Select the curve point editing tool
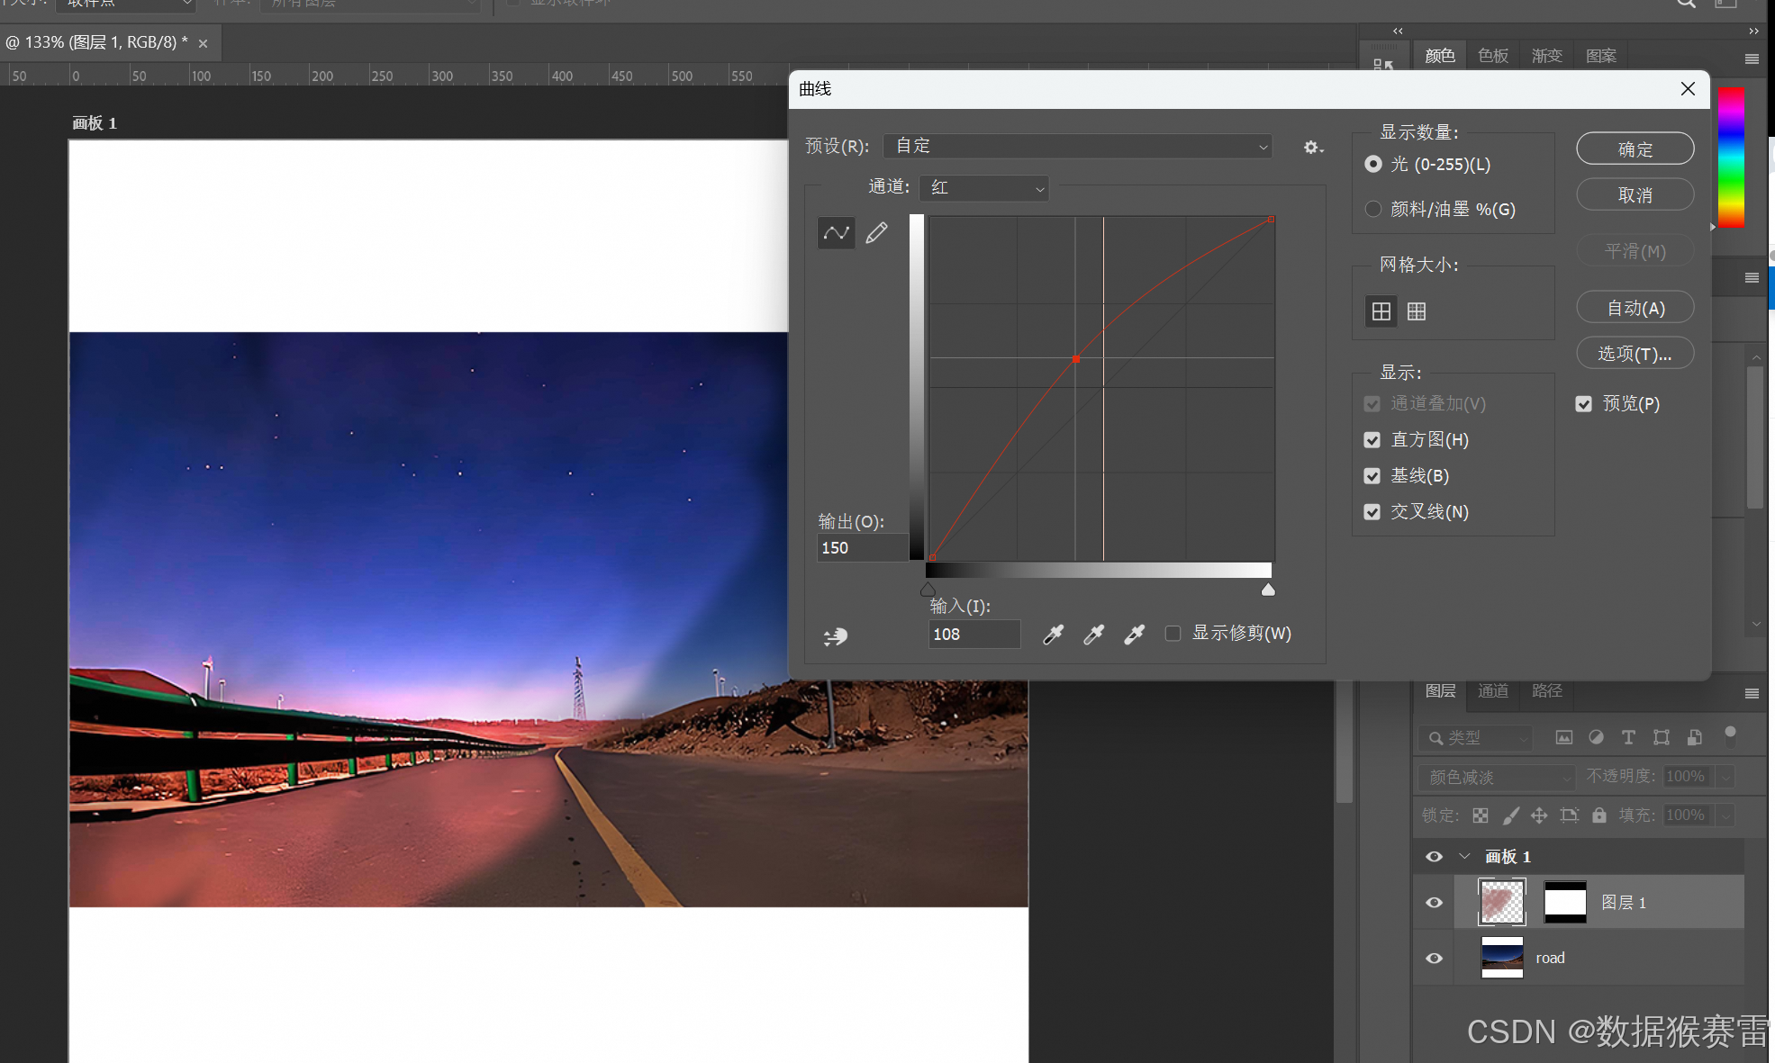The image size is (1775, 1063). coord(836,233)
